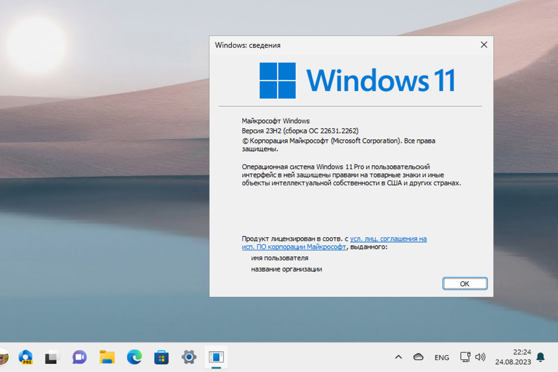Open File Explorer on the taskbar
Image resolution: width=558 pixels, height=372 pixels.
tap(107, 357)
